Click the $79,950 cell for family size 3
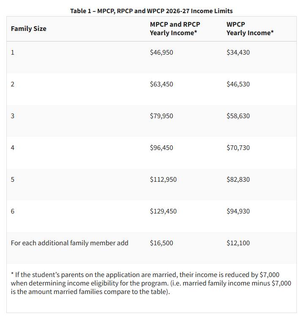The height and width of the screenshot is (316, 304). coord(162,116)
